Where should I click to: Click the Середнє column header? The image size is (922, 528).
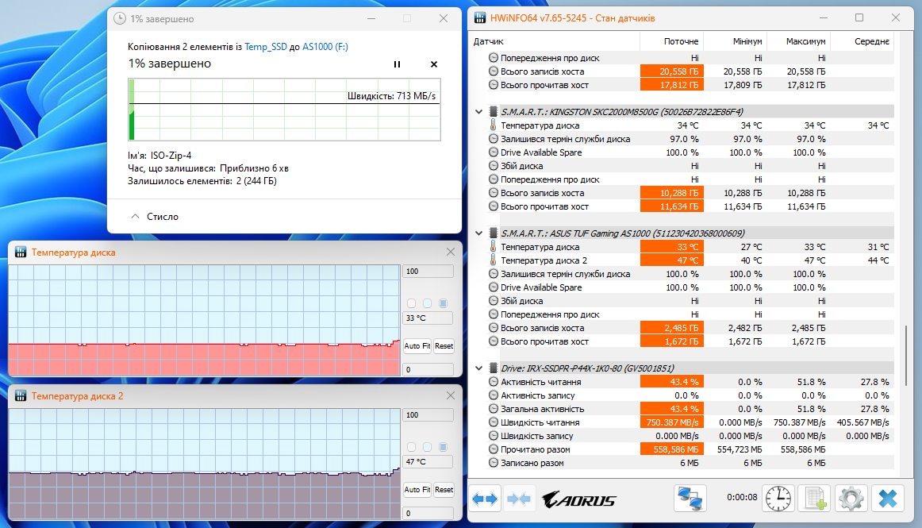tap(862, 41)
